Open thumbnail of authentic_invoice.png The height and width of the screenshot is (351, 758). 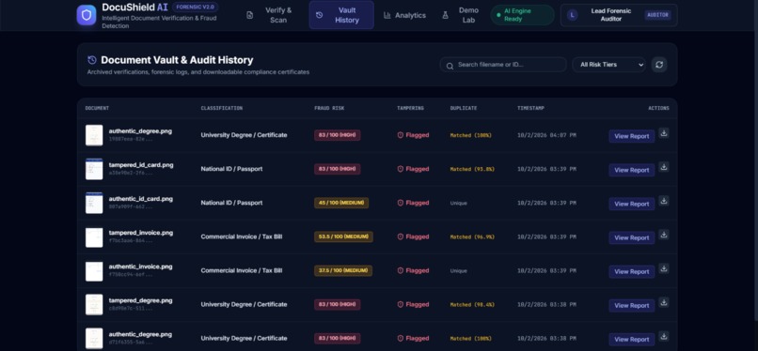[94, 271]
